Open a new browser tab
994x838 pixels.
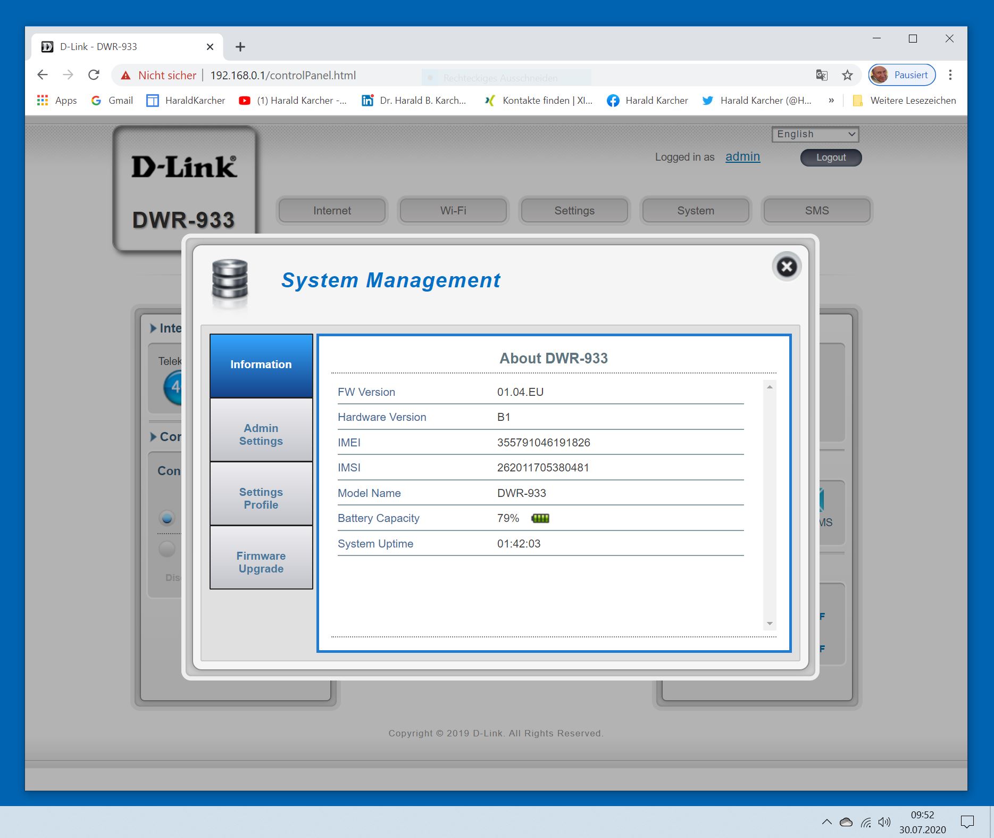[240, 47]
